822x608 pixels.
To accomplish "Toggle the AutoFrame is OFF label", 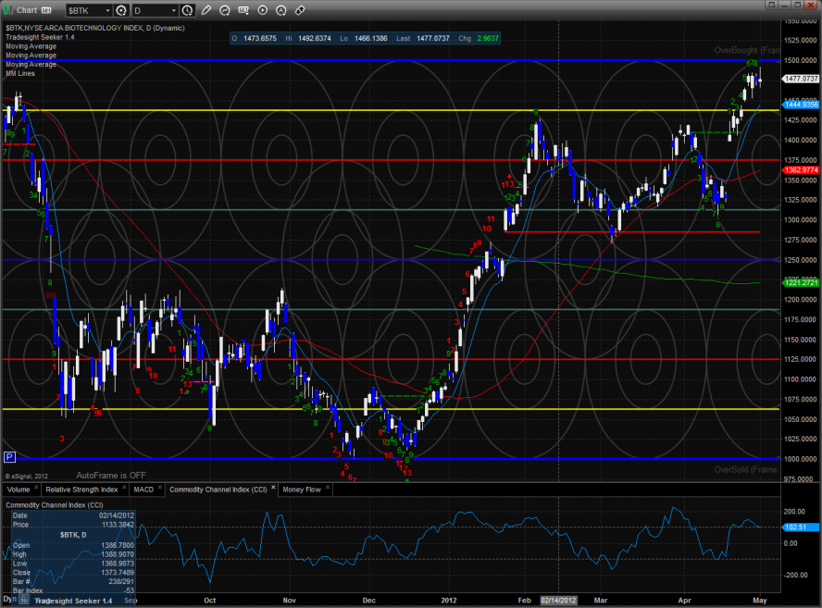I will (x=111, y=475).
